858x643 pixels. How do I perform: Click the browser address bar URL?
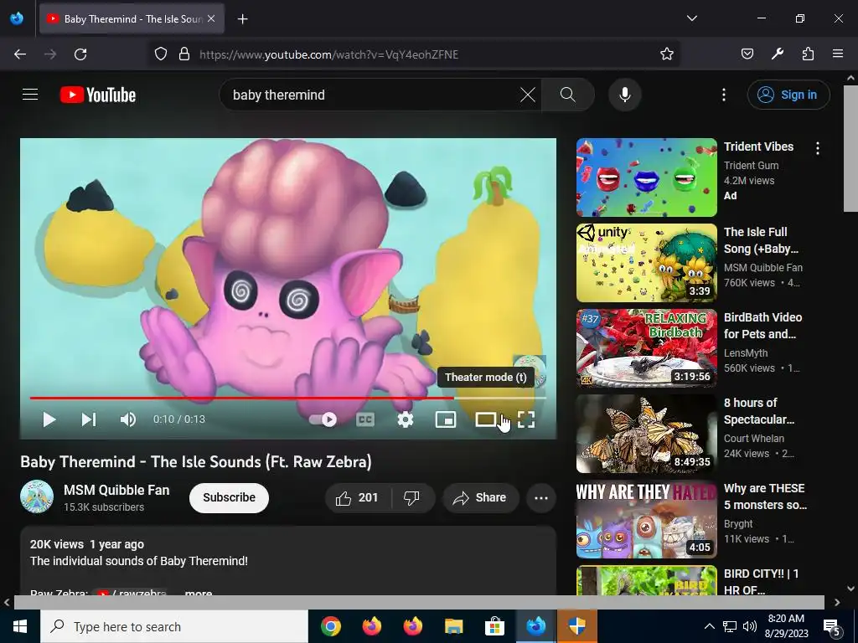[328, 54]
